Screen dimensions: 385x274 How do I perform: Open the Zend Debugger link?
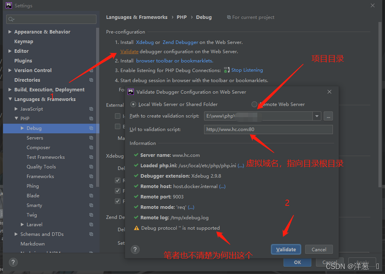[180, 42]
